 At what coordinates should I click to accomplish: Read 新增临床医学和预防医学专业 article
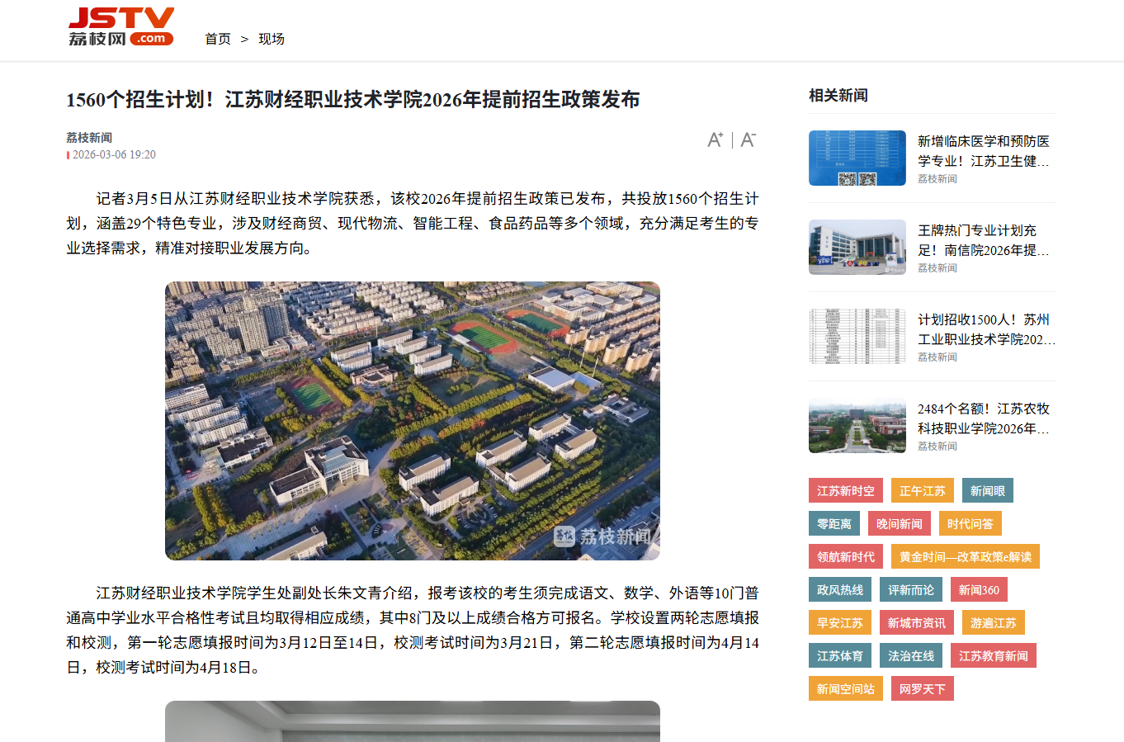pos(983,151)
